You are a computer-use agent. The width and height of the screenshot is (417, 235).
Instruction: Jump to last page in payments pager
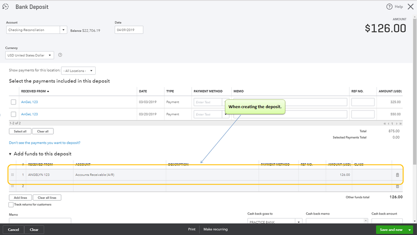(400, 123)
